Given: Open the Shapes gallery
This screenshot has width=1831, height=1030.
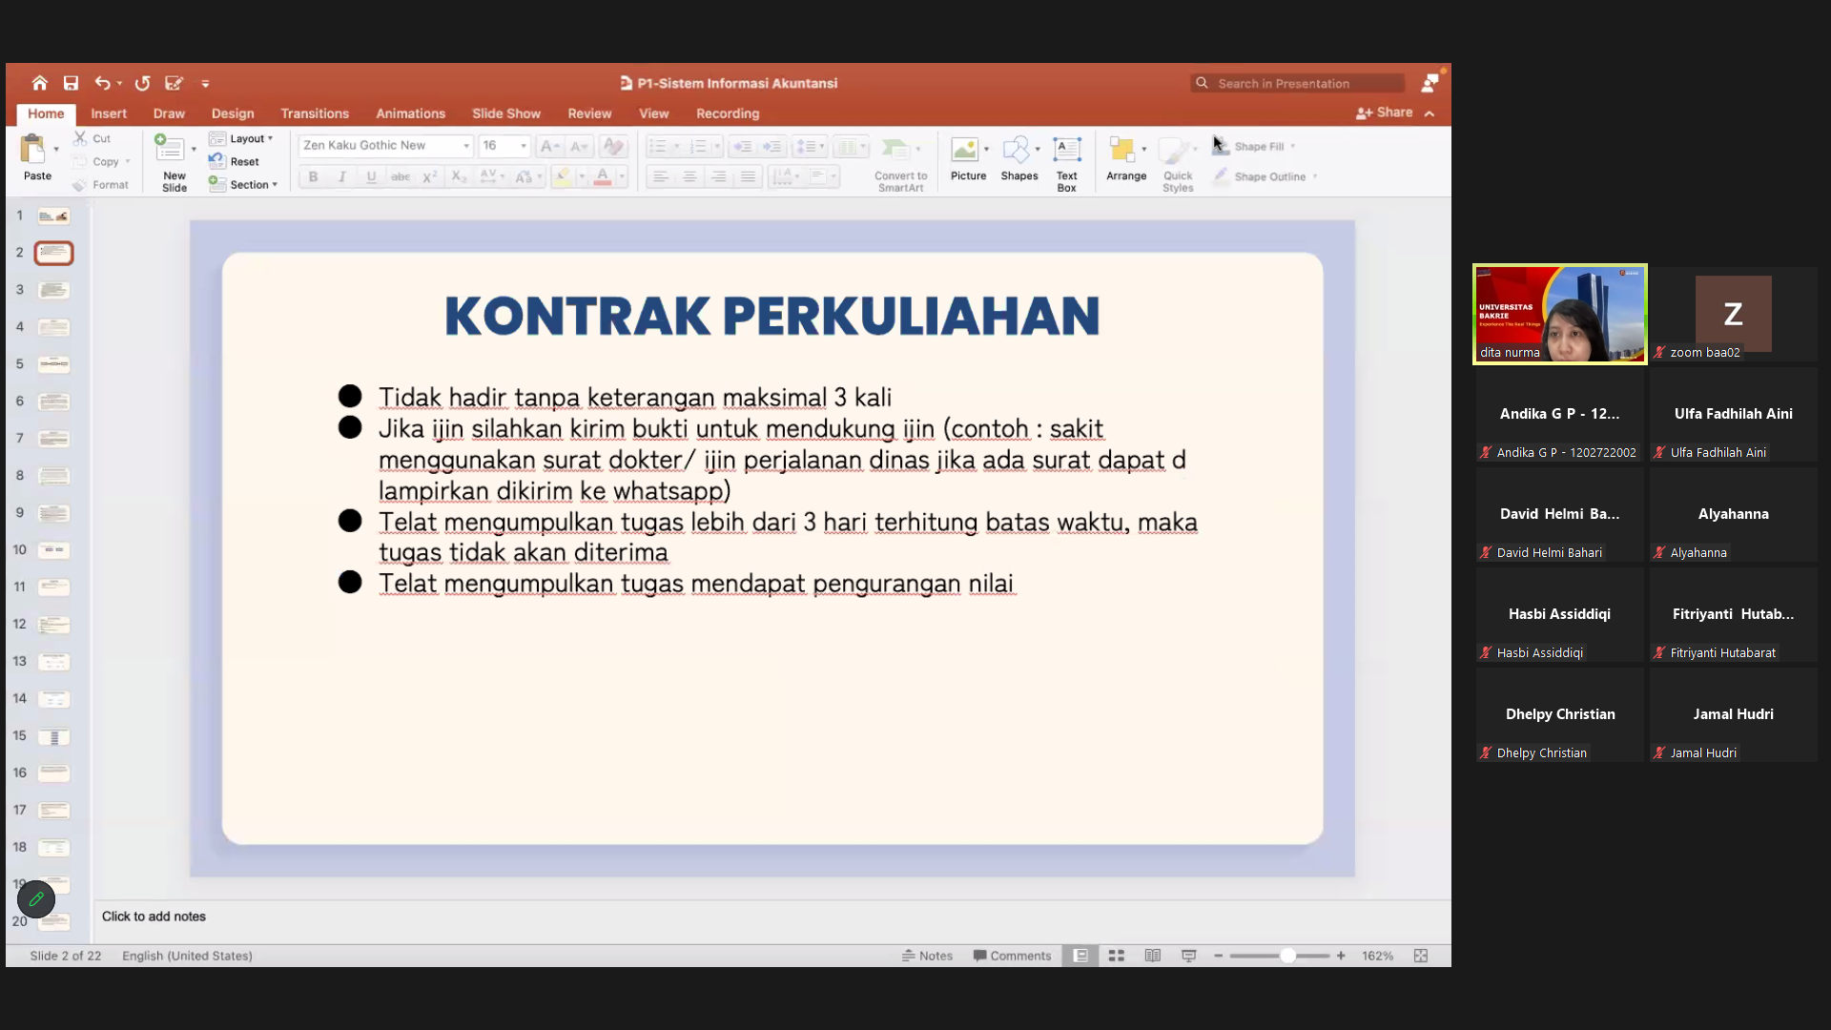Looking at the screenshot, I should pos(1018,159).
